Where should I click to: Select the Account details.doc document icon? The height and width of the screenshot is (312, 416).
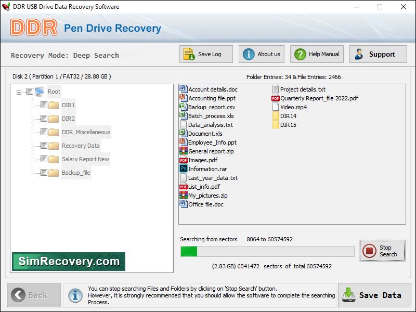click(183, 89)
